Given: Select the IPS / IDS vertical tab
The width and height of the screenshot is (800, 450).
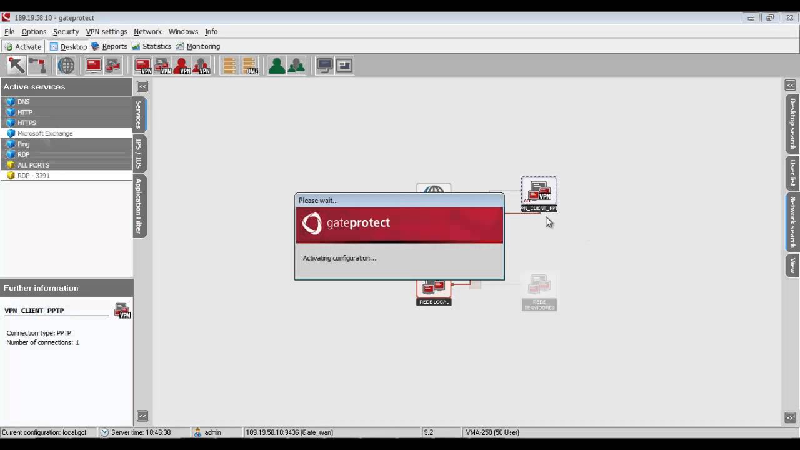Looking at the screenshot, I should point(139,154).
